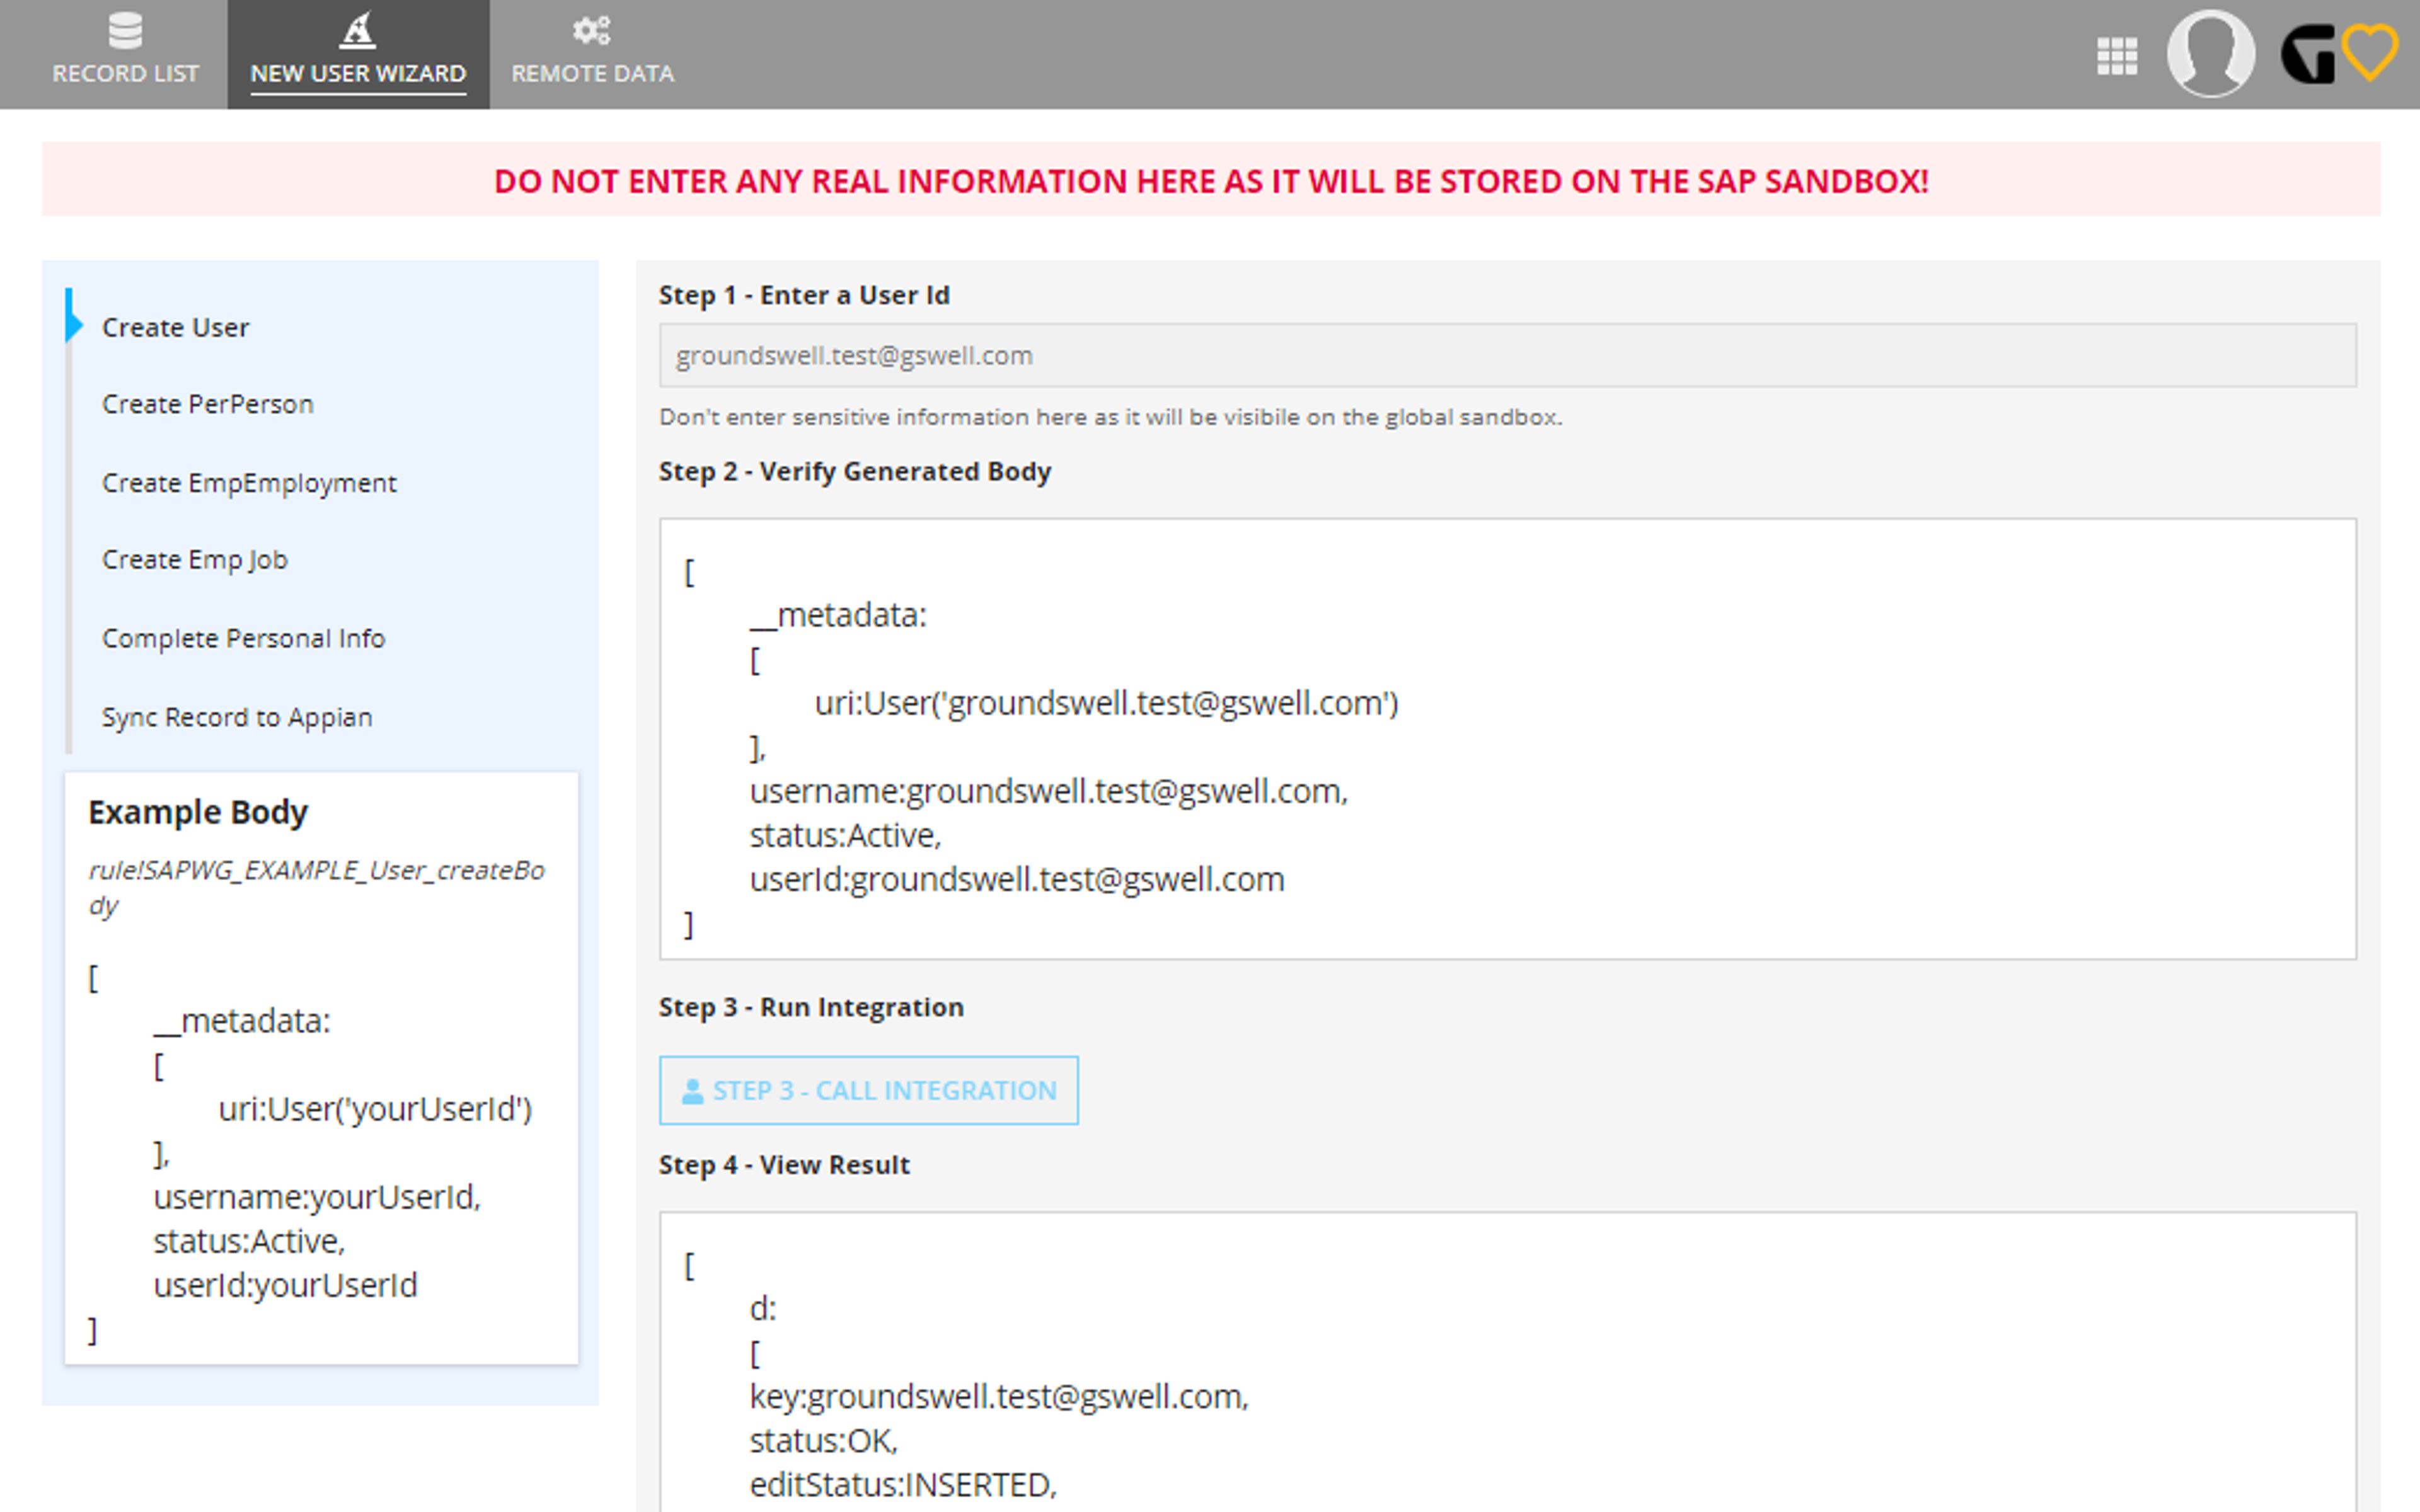2420x1512 pixels.
Task: Click status:Active in generated body
Action: (x=846, y=835)
